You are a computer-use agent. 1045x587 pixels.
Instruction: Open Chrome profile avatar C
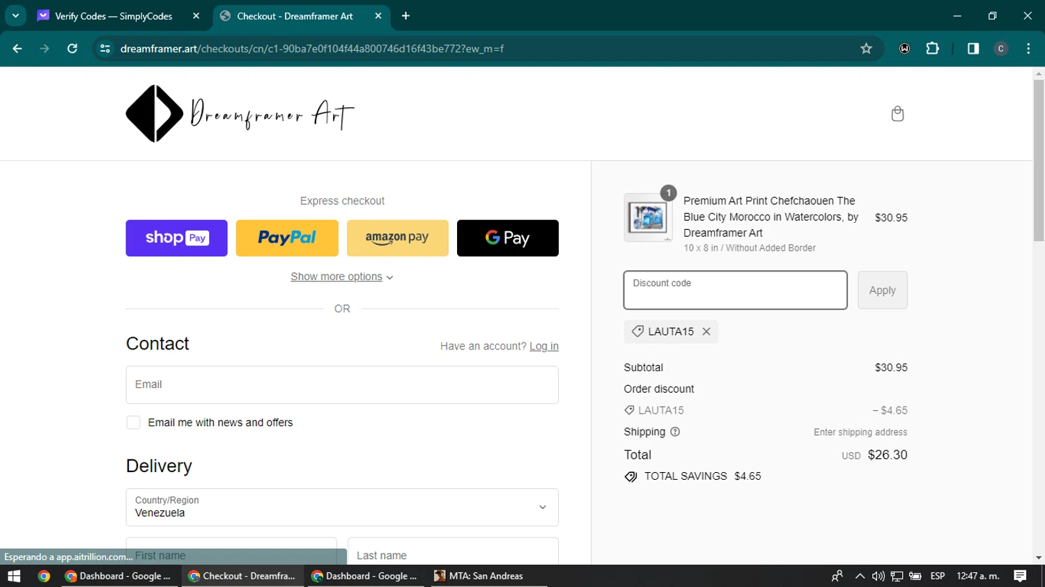(x=1001, y=48)
